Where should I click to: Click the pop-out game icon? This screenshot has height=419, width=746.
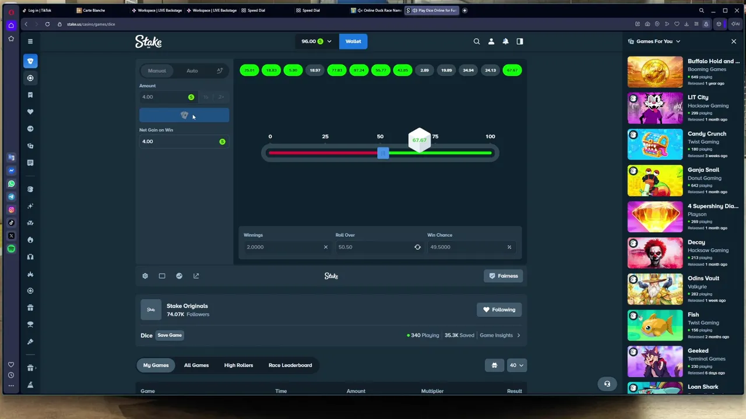pyautogui.click(x=196, y=276)
